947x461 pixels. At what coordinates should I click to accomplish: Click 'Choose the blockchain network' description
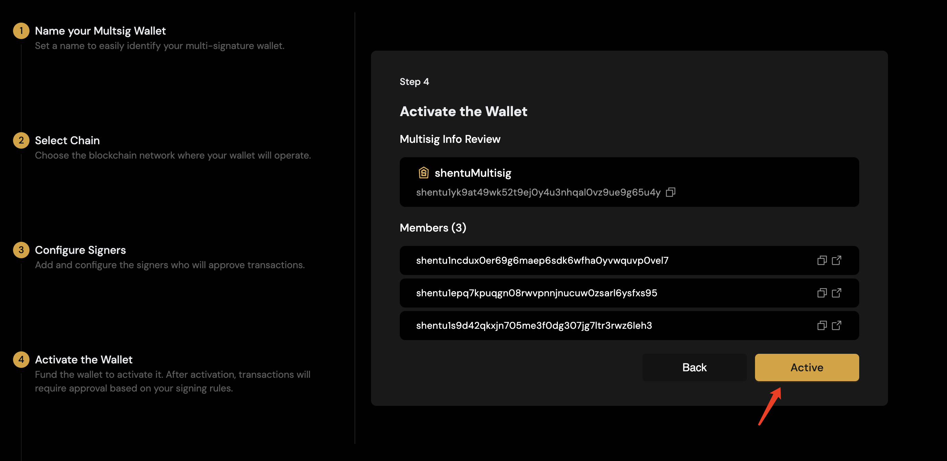click(x=173, y=155)
